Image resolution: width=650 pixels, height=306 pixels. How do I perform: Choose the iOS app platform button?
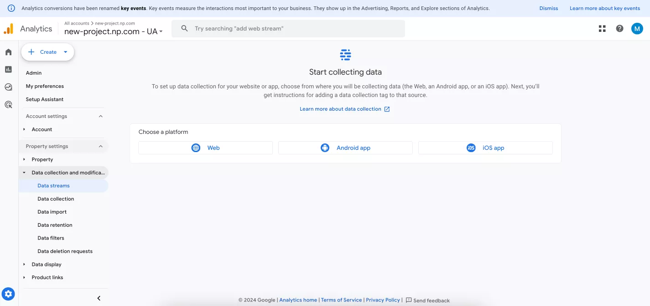point(485,148)
